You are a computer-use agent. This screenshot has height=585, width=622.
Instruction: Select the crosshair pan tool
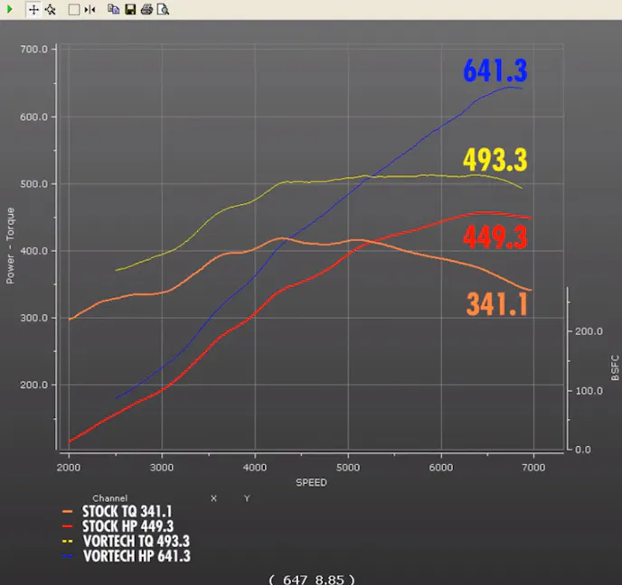(x=33, y=10)
